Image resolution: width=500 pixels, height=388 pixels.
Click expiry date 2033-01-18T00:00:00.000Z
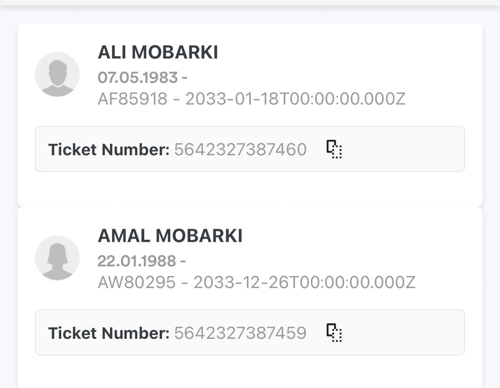[295, 99]
